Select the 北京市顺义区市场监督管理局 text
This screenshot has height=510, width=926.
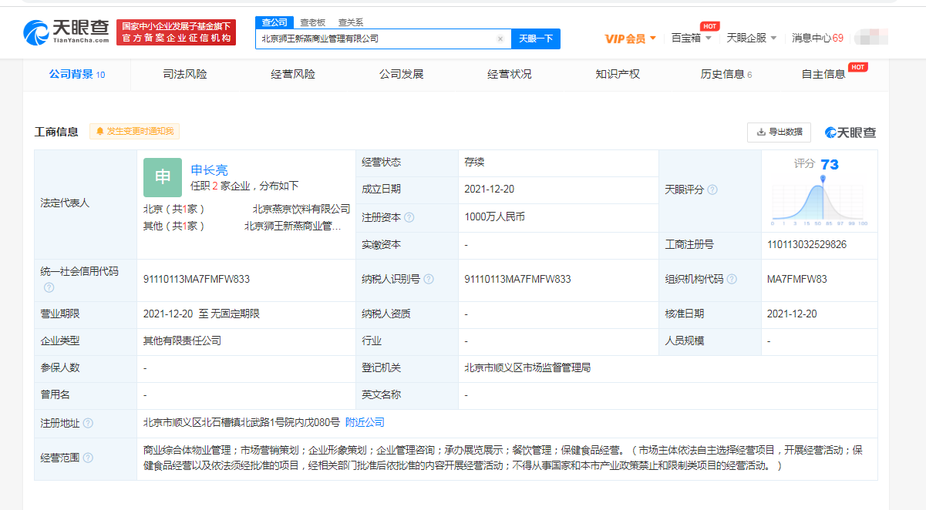point(527,368)
